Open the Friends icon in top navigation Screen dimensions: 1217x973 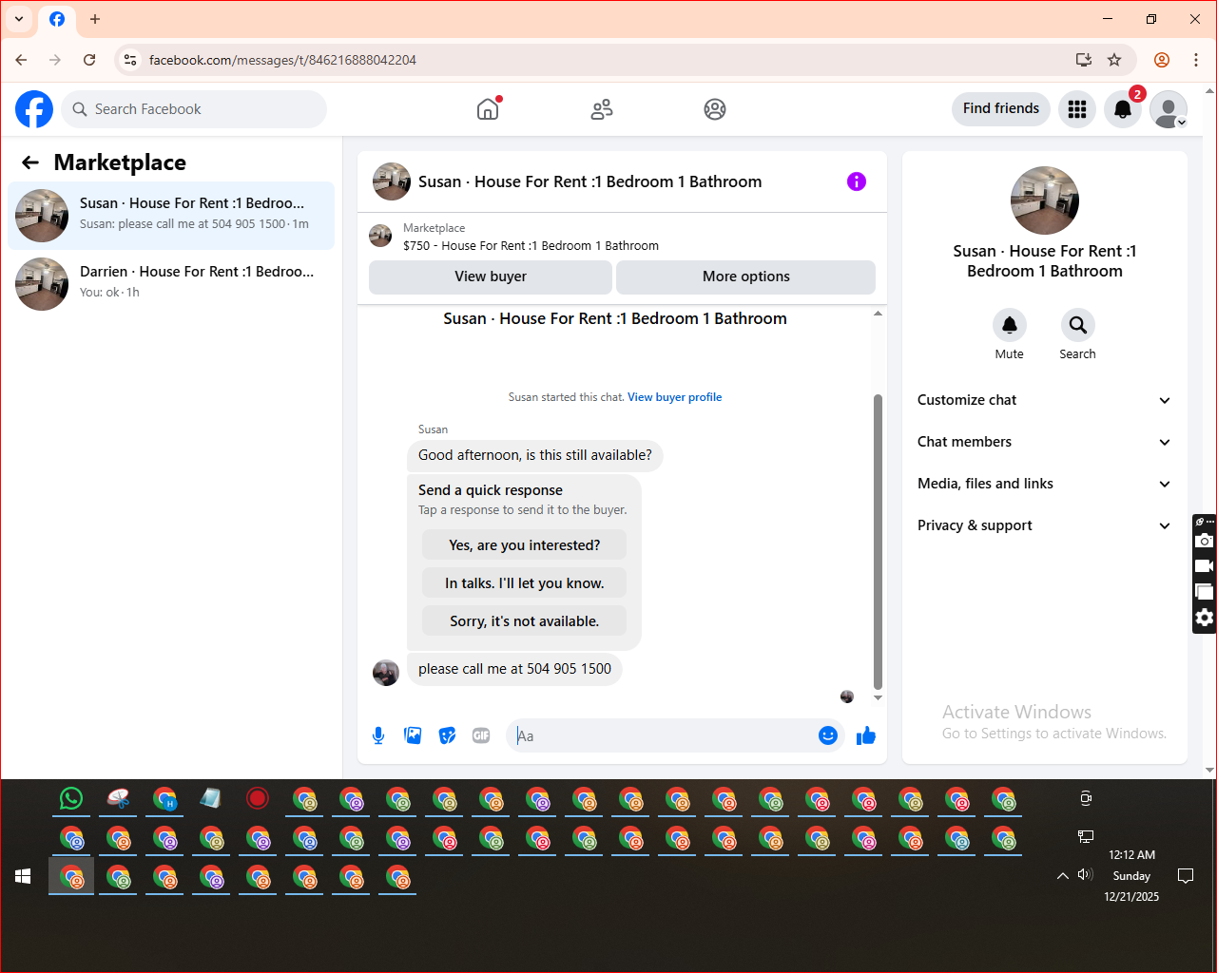pyautogui.click(x=602, y=109)
